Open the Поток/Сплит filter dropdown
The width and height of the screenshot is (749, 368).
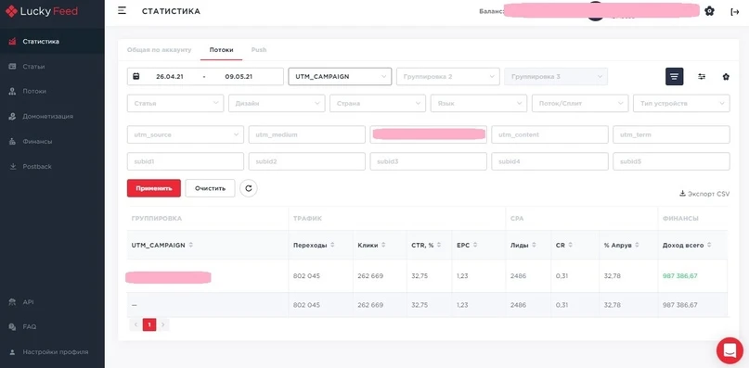tap(580, 103)
